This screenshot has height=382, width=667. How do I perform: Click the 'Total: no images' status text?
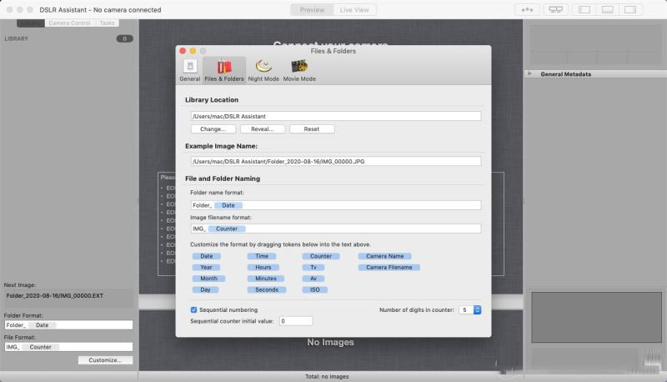327,376
